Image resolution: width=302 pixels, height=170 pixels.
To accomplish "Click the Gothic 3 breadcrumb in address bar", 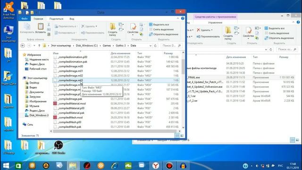I will click(121, 46).
